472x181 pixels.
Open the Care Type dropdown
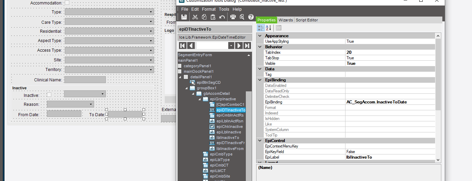click(151, 22)
